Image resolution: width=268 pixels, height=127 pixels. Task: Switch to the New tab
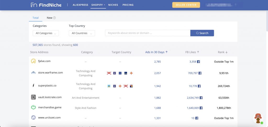point(49,18)
